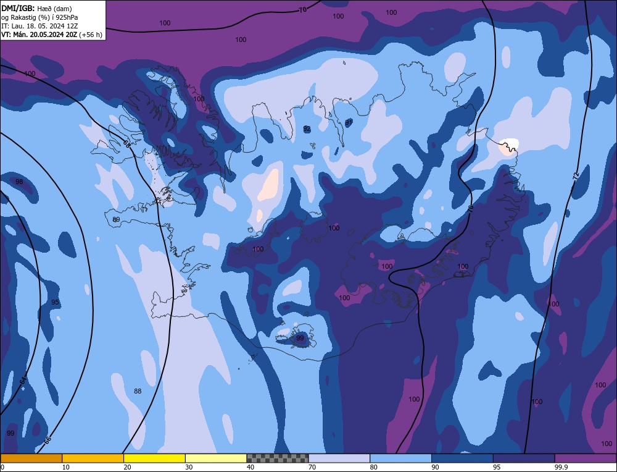Click the pale yellow 30–40 legend swatch

[x=216, y=458]
